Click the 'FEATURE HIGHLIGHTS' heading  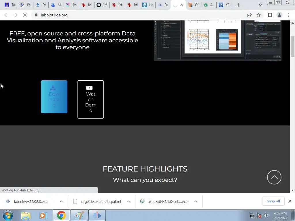point(145,169)
